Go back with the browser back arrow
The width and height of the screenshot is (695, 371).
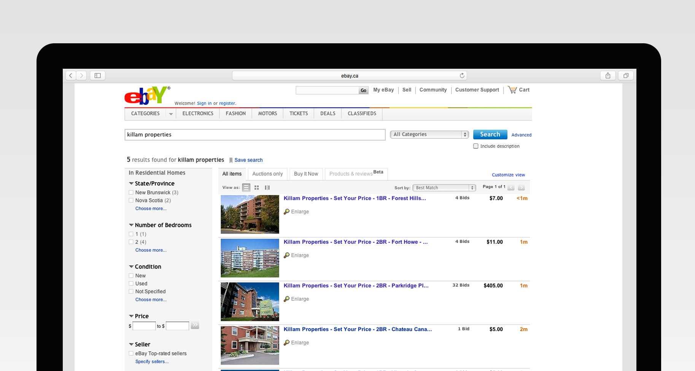tap(71, 76)
